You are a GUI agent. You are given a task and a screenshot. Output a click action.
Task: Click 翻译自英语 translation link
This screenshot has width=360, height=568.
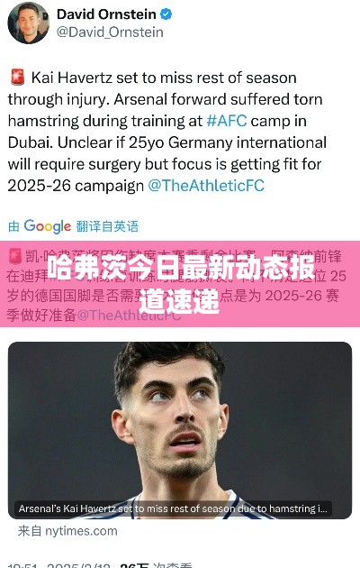tap(107, 227)
